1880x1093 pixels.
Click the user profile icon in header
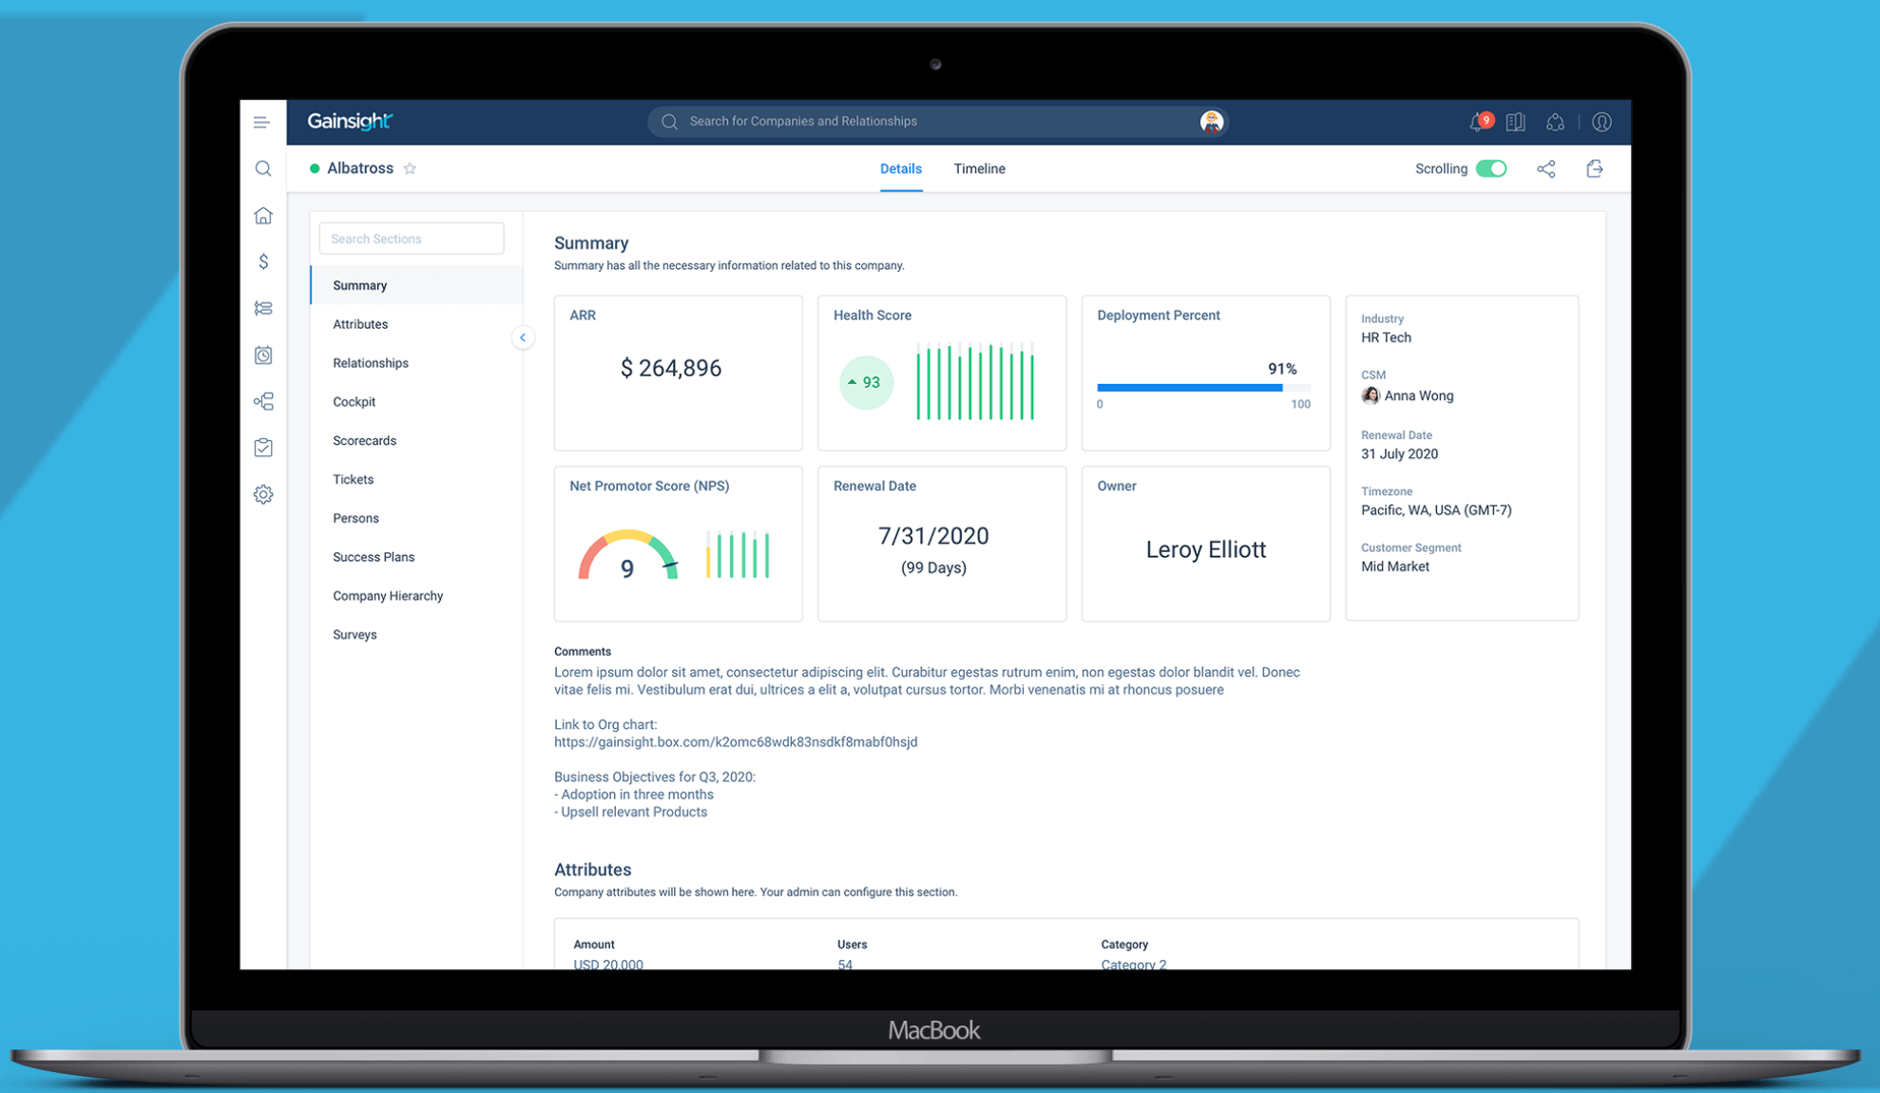pos(1602,122)
